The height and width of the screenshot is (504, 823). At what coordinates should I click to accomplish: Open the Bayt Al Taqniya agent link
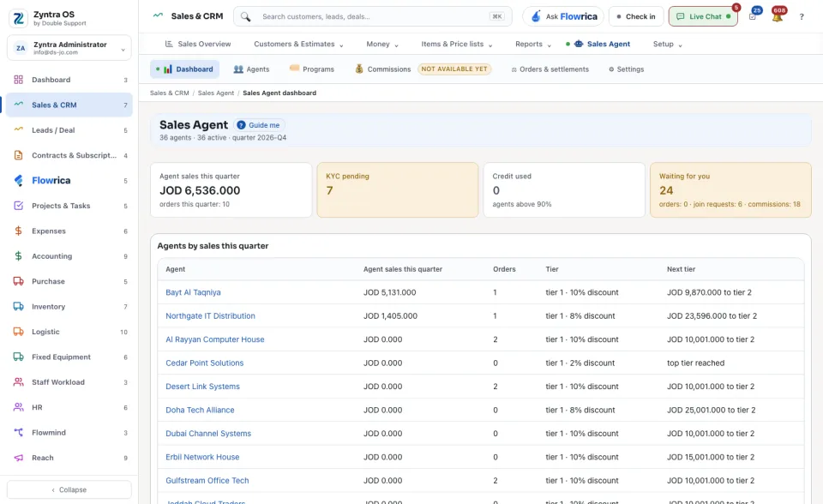(193, 292)
